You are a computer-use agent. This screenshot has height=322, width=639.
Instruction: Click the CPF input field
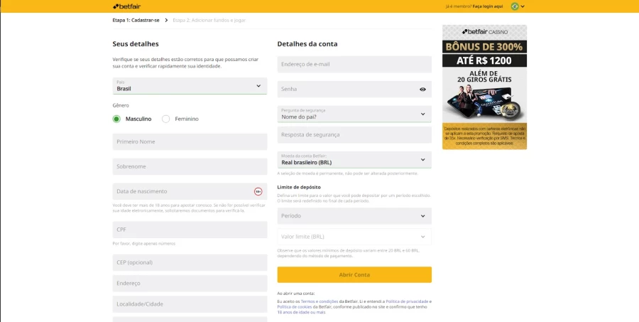point(190,230)
